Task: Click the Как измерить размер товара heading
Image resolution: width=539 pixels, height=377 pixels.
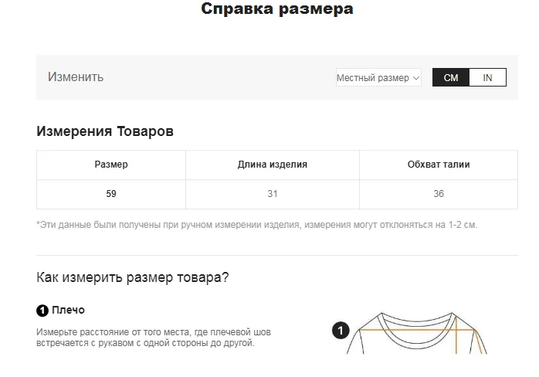Action: [132, 277]
